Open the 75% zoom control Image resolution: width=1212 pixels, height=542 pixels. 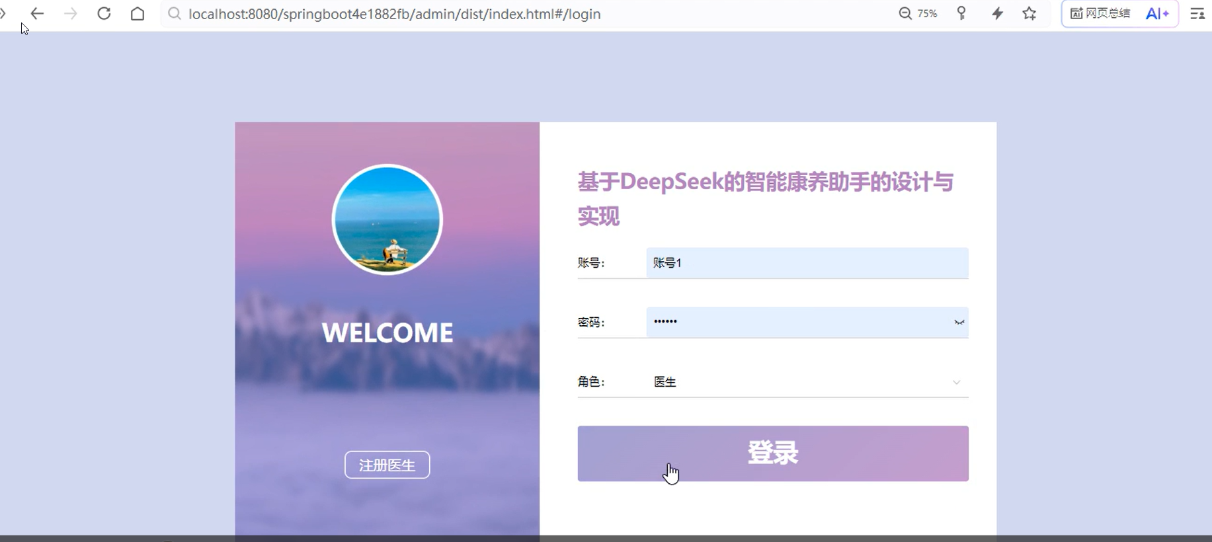click(918, 13)
